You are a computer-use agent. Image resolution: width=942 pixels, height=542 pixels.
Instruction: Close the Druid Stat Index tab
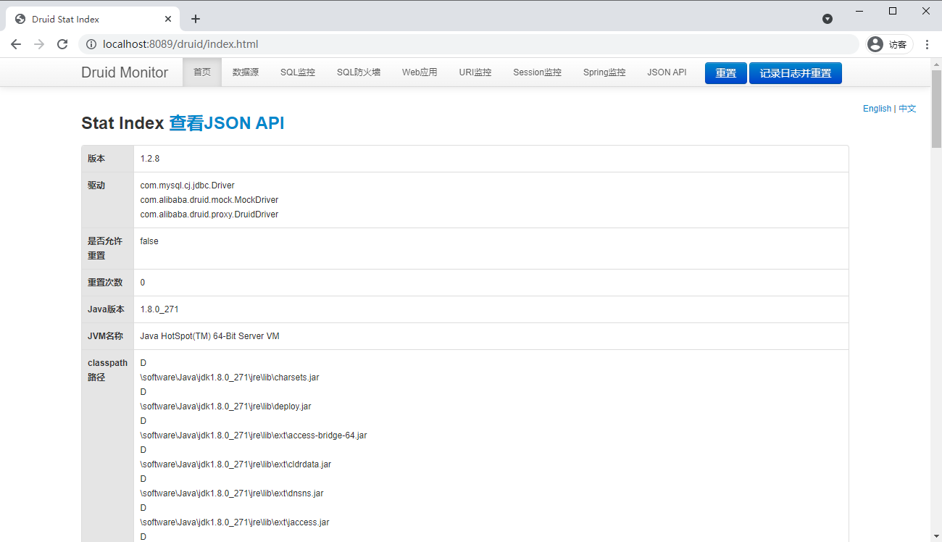[167, 19]
